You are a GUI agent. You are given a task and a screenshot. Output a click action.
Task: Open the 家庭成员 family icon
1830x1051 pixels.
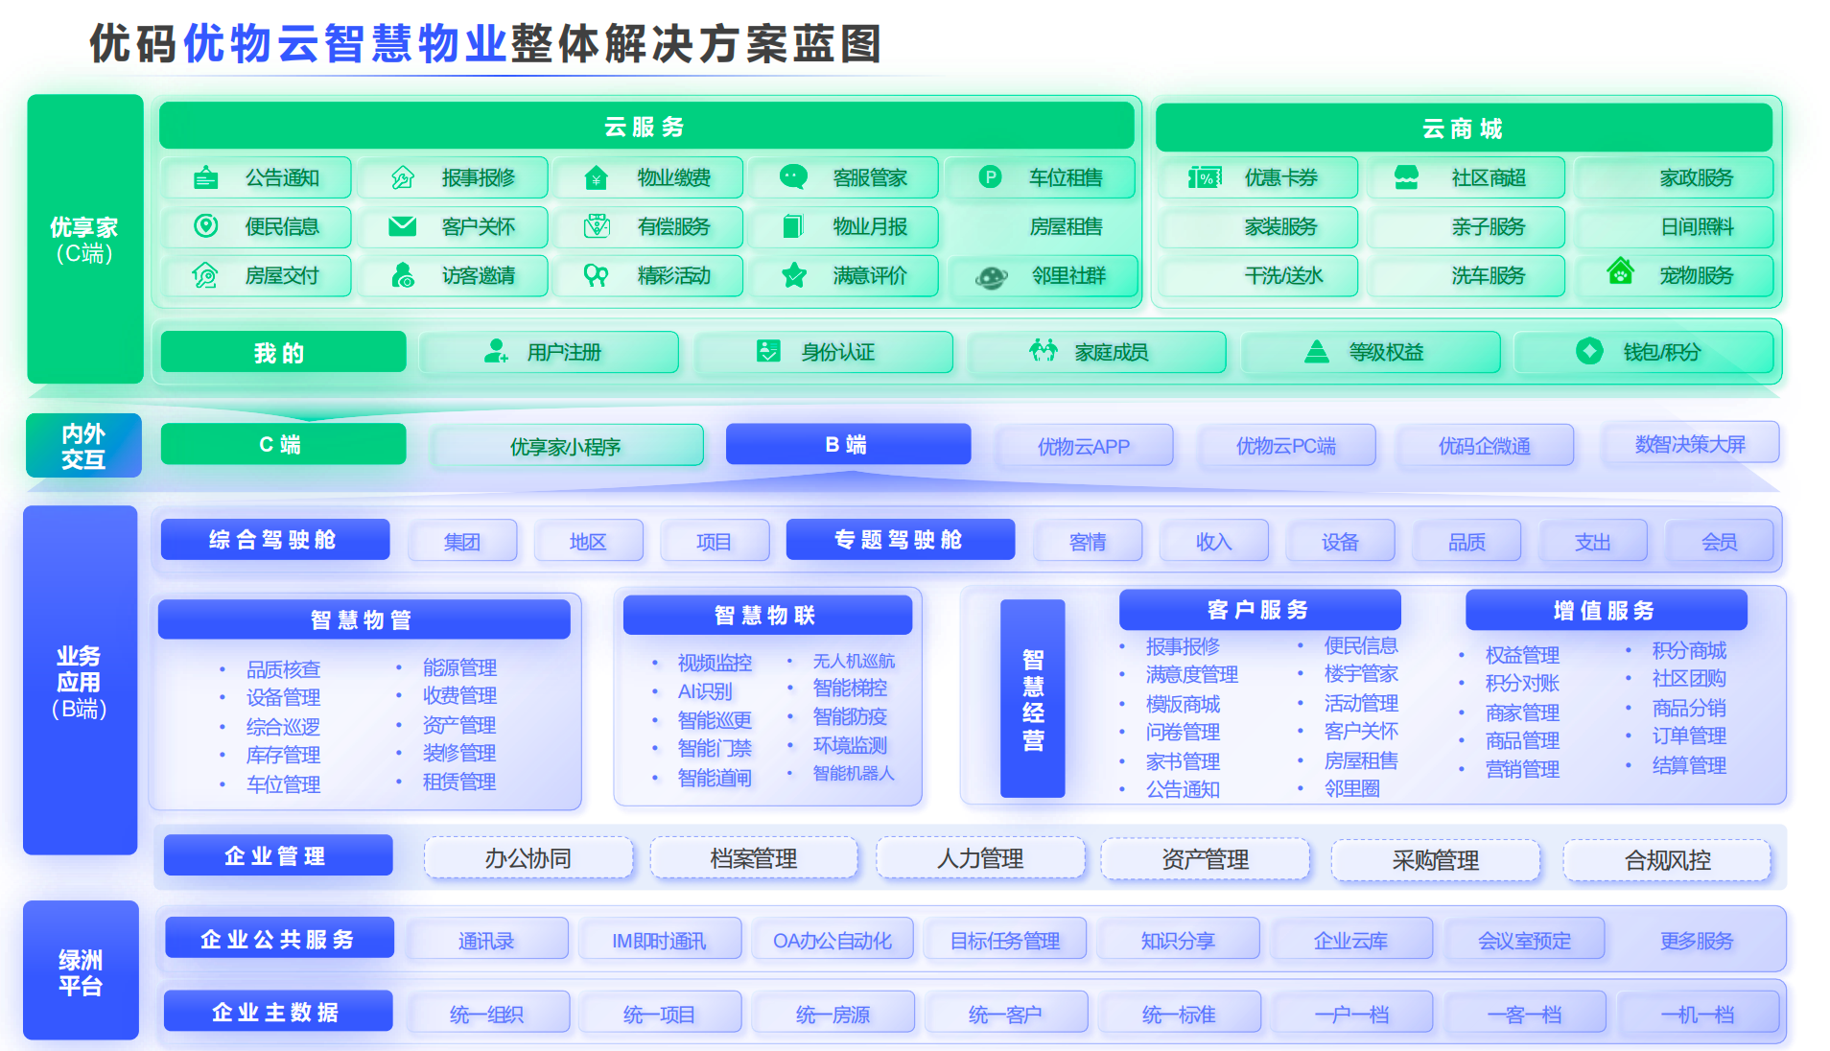pyautogui.click(x=1044, y=350)
